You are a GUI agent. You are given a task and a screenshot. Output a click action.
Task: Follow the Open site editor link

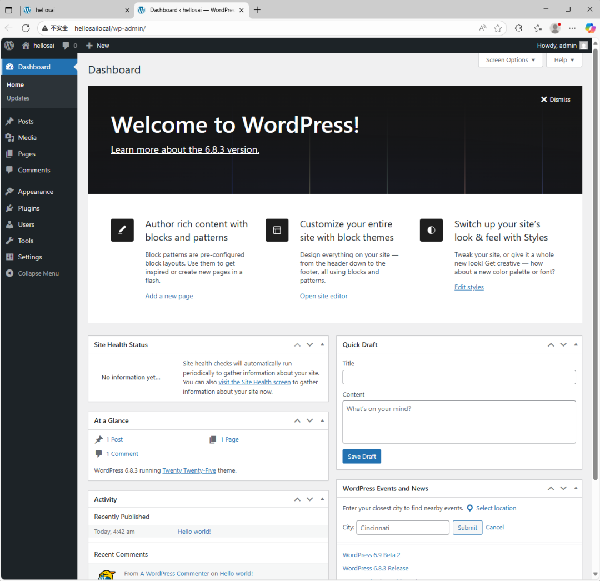click(x=323, y=296)
